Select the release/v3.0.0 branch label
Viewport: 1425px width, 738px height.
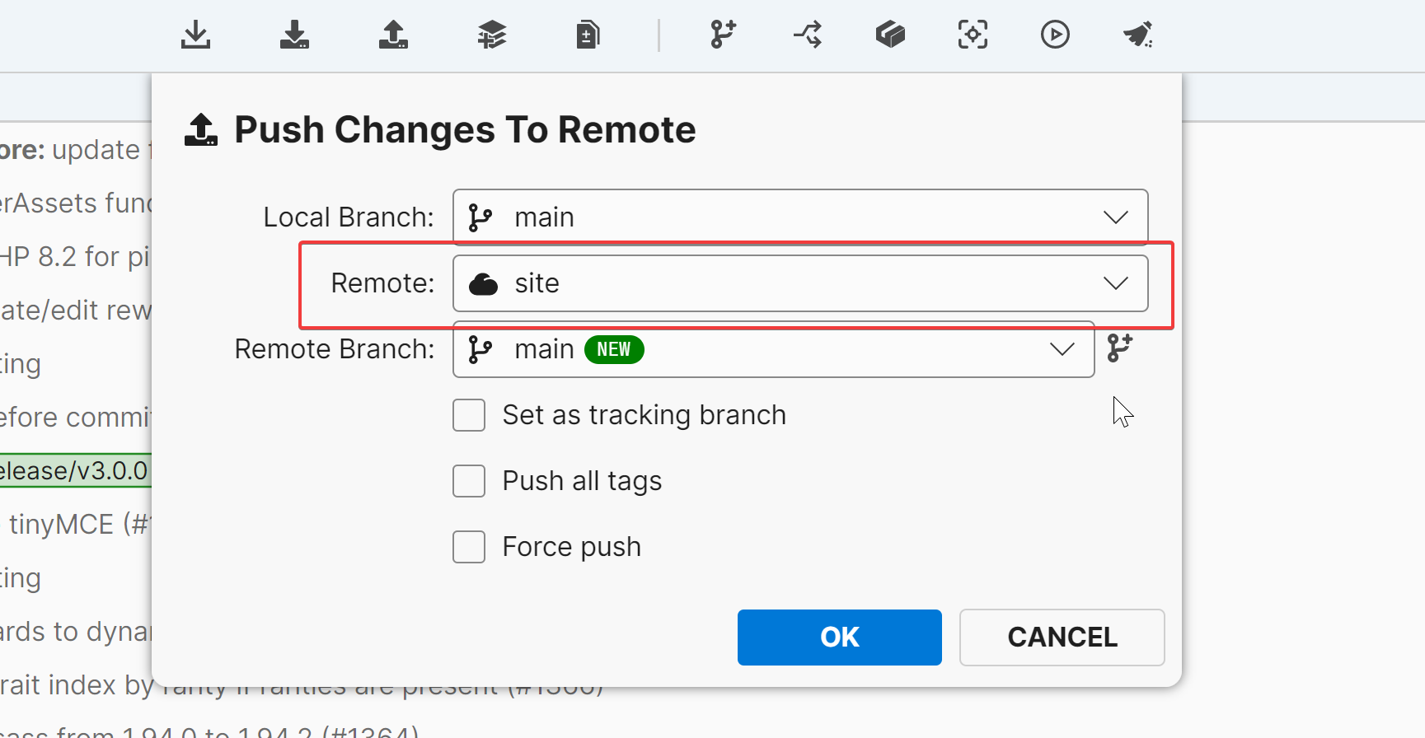tap(74, 470)
